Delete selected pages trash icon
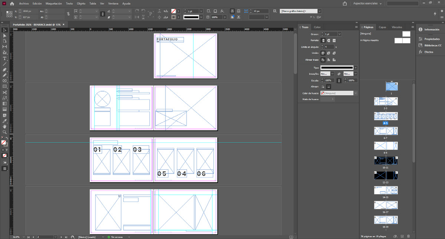The image size is (445, 239). pyautogui.click(x=408, y=236)
